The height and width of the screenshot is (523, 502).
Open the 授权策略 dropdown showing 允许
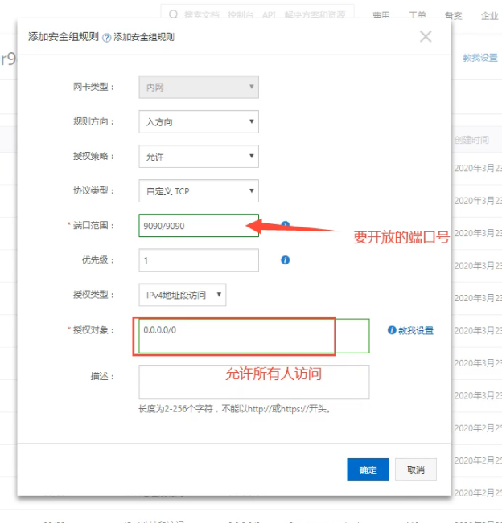pyautogui.click(x=199, y=157)
